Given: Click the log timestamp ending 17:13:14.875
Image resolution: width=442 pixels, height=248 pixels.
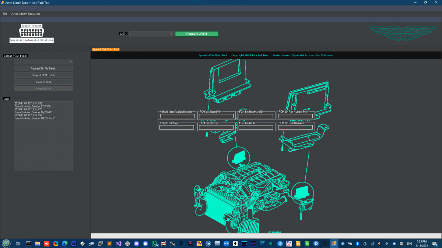Looking at the screenshot, I should click(28, 109).
